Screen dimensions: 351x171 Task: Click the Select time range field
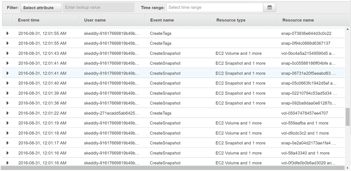[215, 7]
